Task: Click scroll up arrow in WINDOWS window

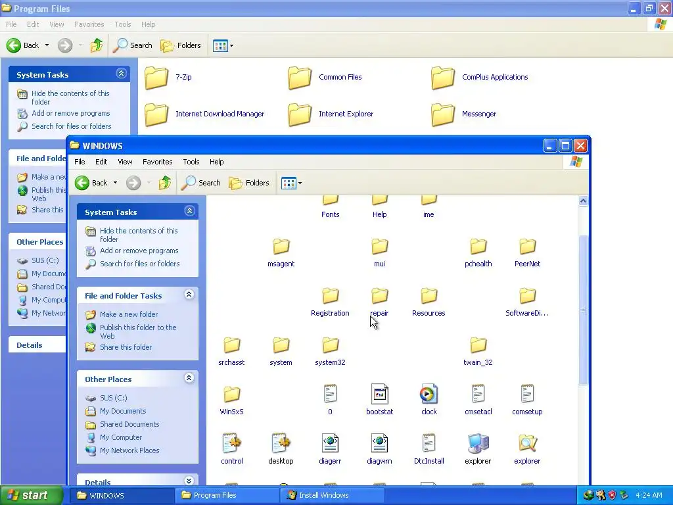Action: [583, 201]
